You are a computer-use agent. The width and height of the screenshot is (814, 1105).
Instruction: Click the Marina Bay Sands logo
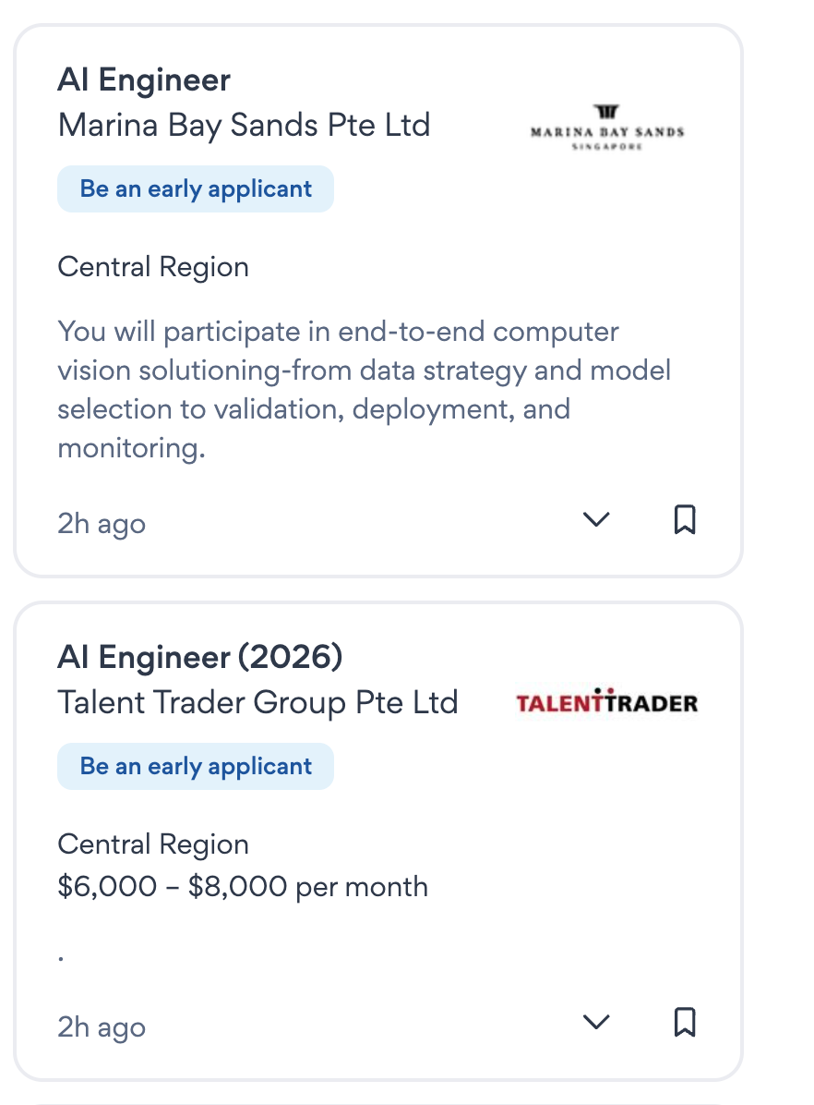[x=607, y=127]
